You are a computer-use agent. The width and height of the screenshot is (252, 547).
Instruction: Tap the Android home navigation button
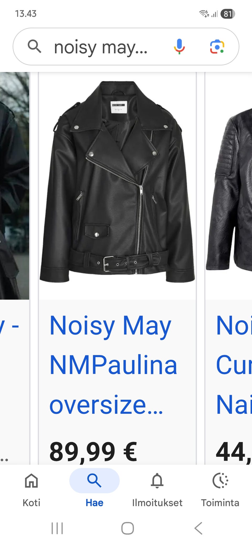pyautogui.click(x=128, y=528)
